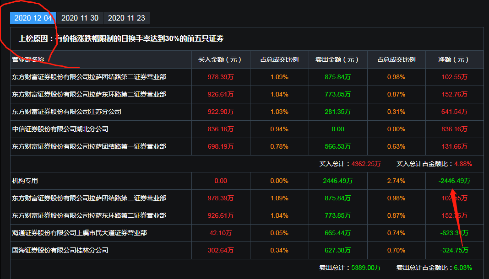Image resolution: width=489 pixels, height=279 pixels.
Task: Click the 0.63% sell ratio cell
Action: click(x=396, y=146)
